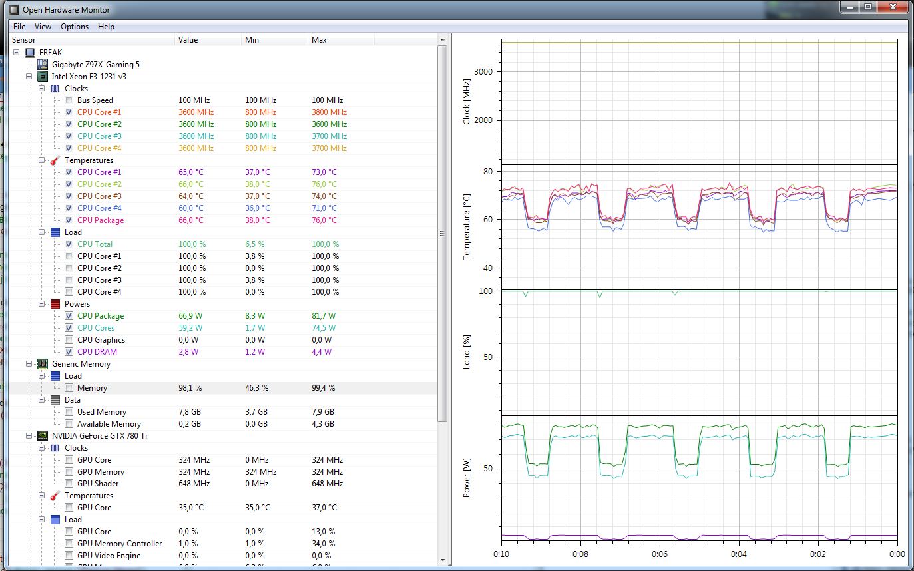Click the Power [W] plot axis label
Screen dimensions: 914x571
467,477
